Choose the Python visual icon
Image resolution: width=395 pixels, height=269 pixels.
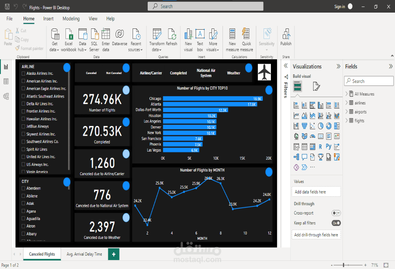pos(329,146)
